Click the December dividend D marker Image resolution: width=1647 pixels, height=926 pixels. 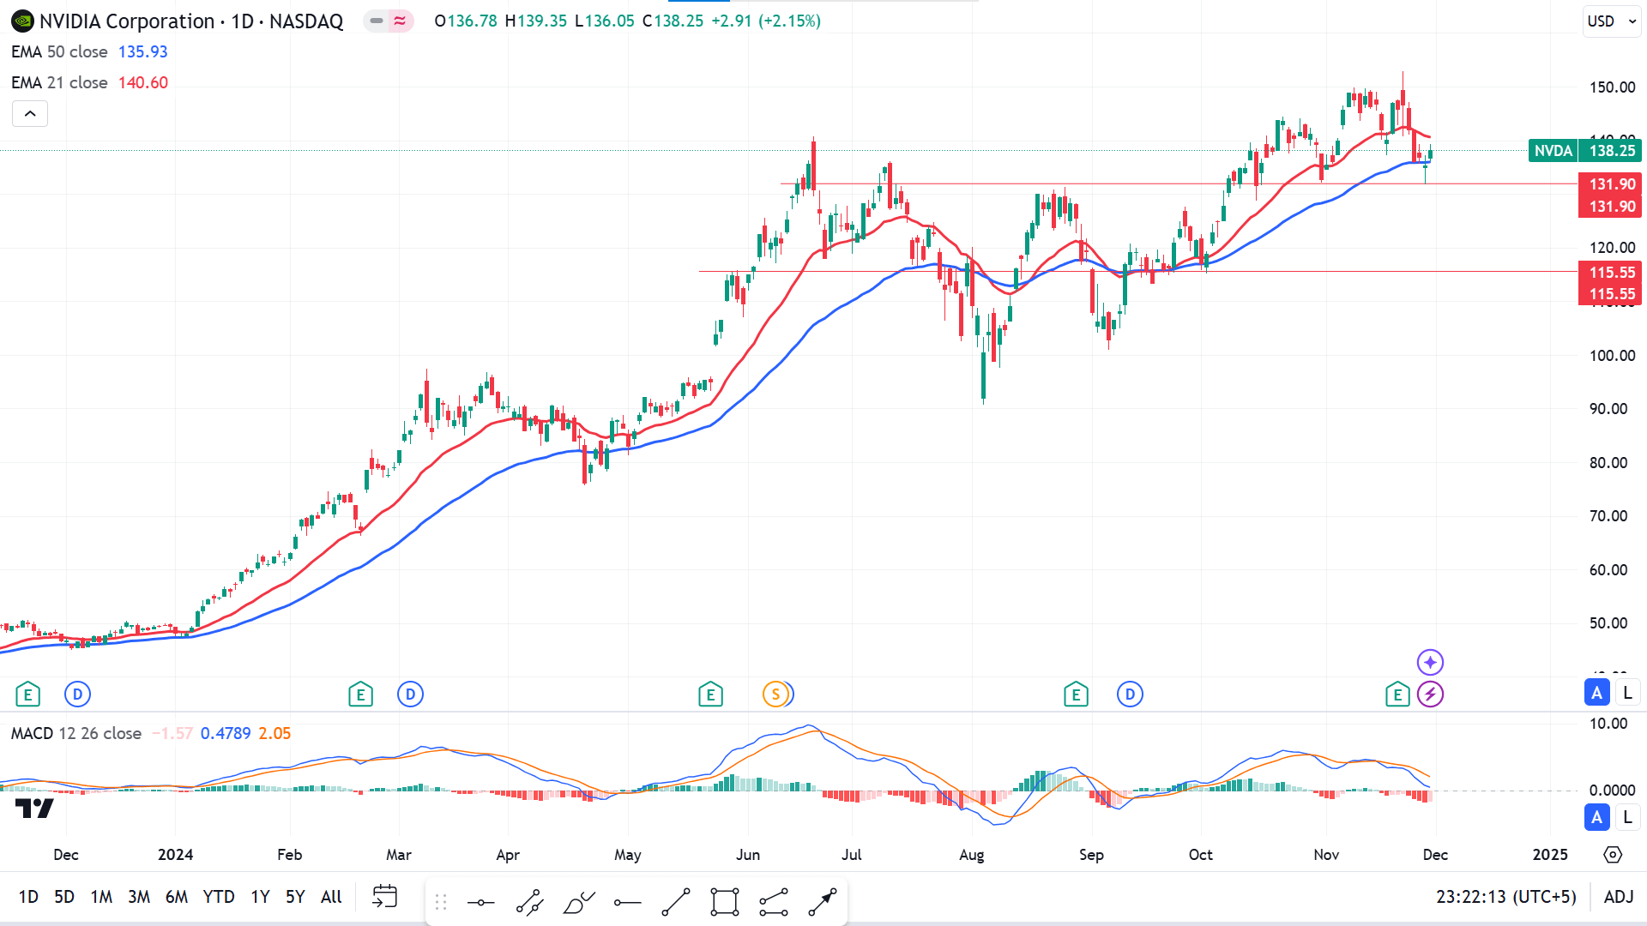77,694
